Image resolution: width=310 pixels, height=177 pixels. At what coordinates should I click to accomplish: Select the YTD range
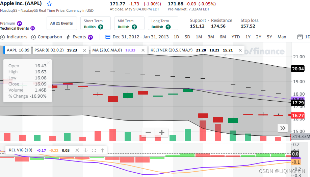click(236, 37)
